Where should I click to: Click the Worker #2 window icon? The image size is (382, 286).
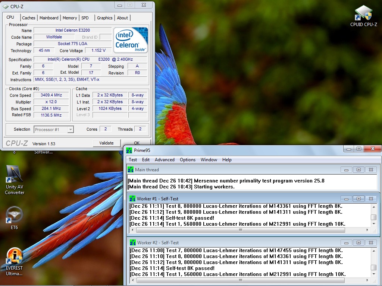(133, 243)
